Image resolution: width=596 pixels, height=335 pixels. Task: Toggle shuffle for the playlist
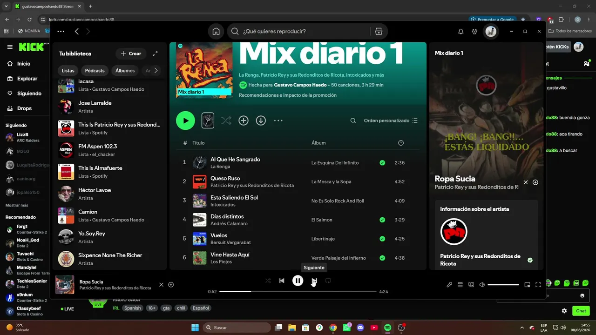(226, 121)
